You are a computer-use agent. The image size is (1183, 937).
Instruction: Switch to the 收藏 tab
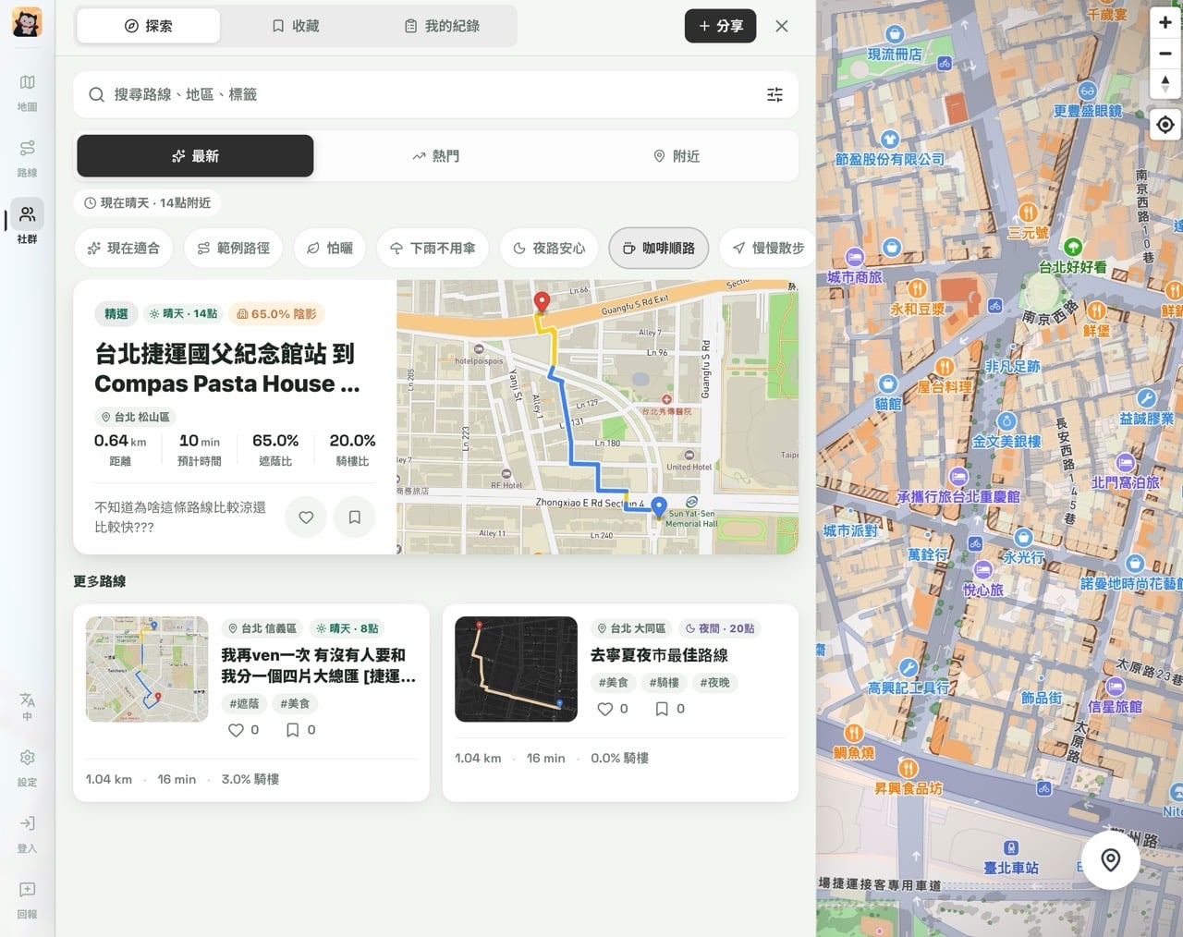click(x=295, y=26)
